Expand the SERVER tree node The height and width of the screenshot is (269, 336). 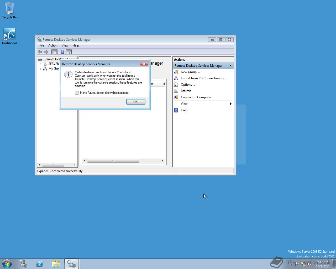click(40, 64)
